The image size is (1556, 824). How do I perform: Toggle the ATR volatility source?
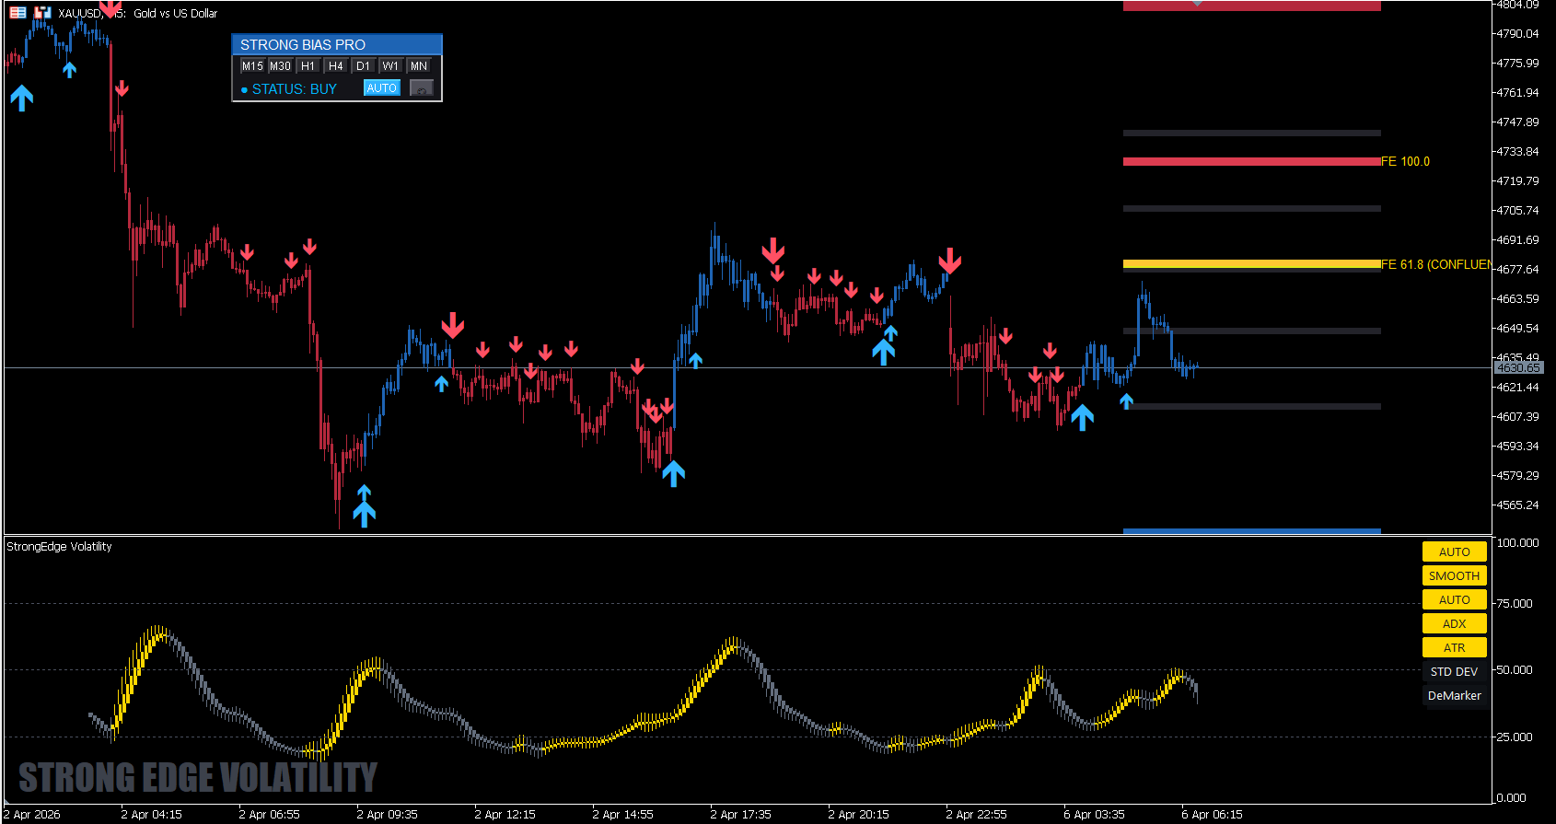pyautogui.click(x=1455, y=647)
